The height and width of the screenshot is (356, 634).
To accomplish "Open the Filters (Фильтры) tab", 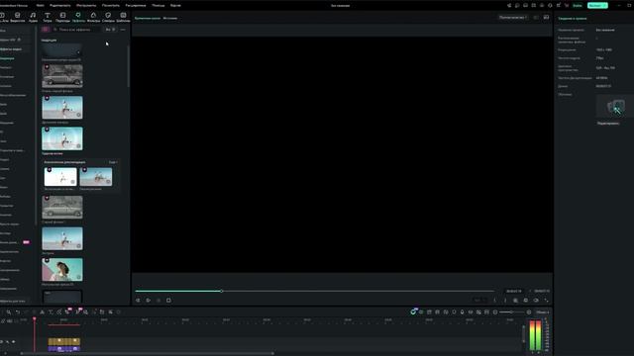I will click(93, 17).
